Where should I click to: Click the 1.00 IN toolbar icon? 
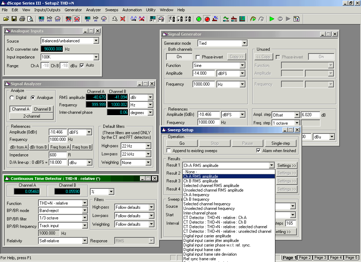tap(88, 19)
